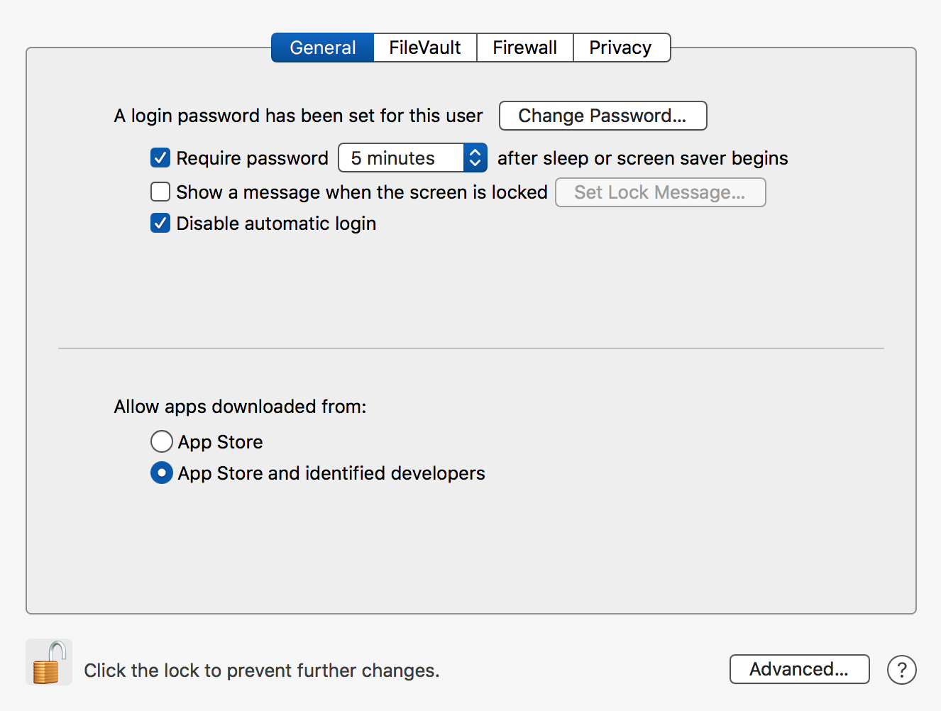The image size is (941, 711).
Task: Click the 'after sleep or screen saver begins' text
Action: 642,158
